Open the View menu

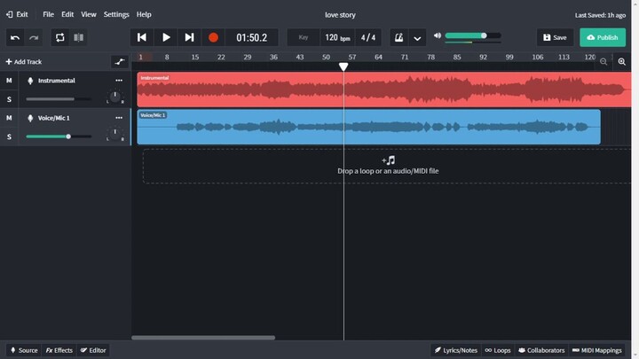(89, 14)
